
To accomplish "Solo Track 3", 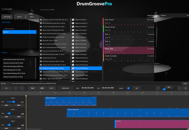I will point(6,128).
